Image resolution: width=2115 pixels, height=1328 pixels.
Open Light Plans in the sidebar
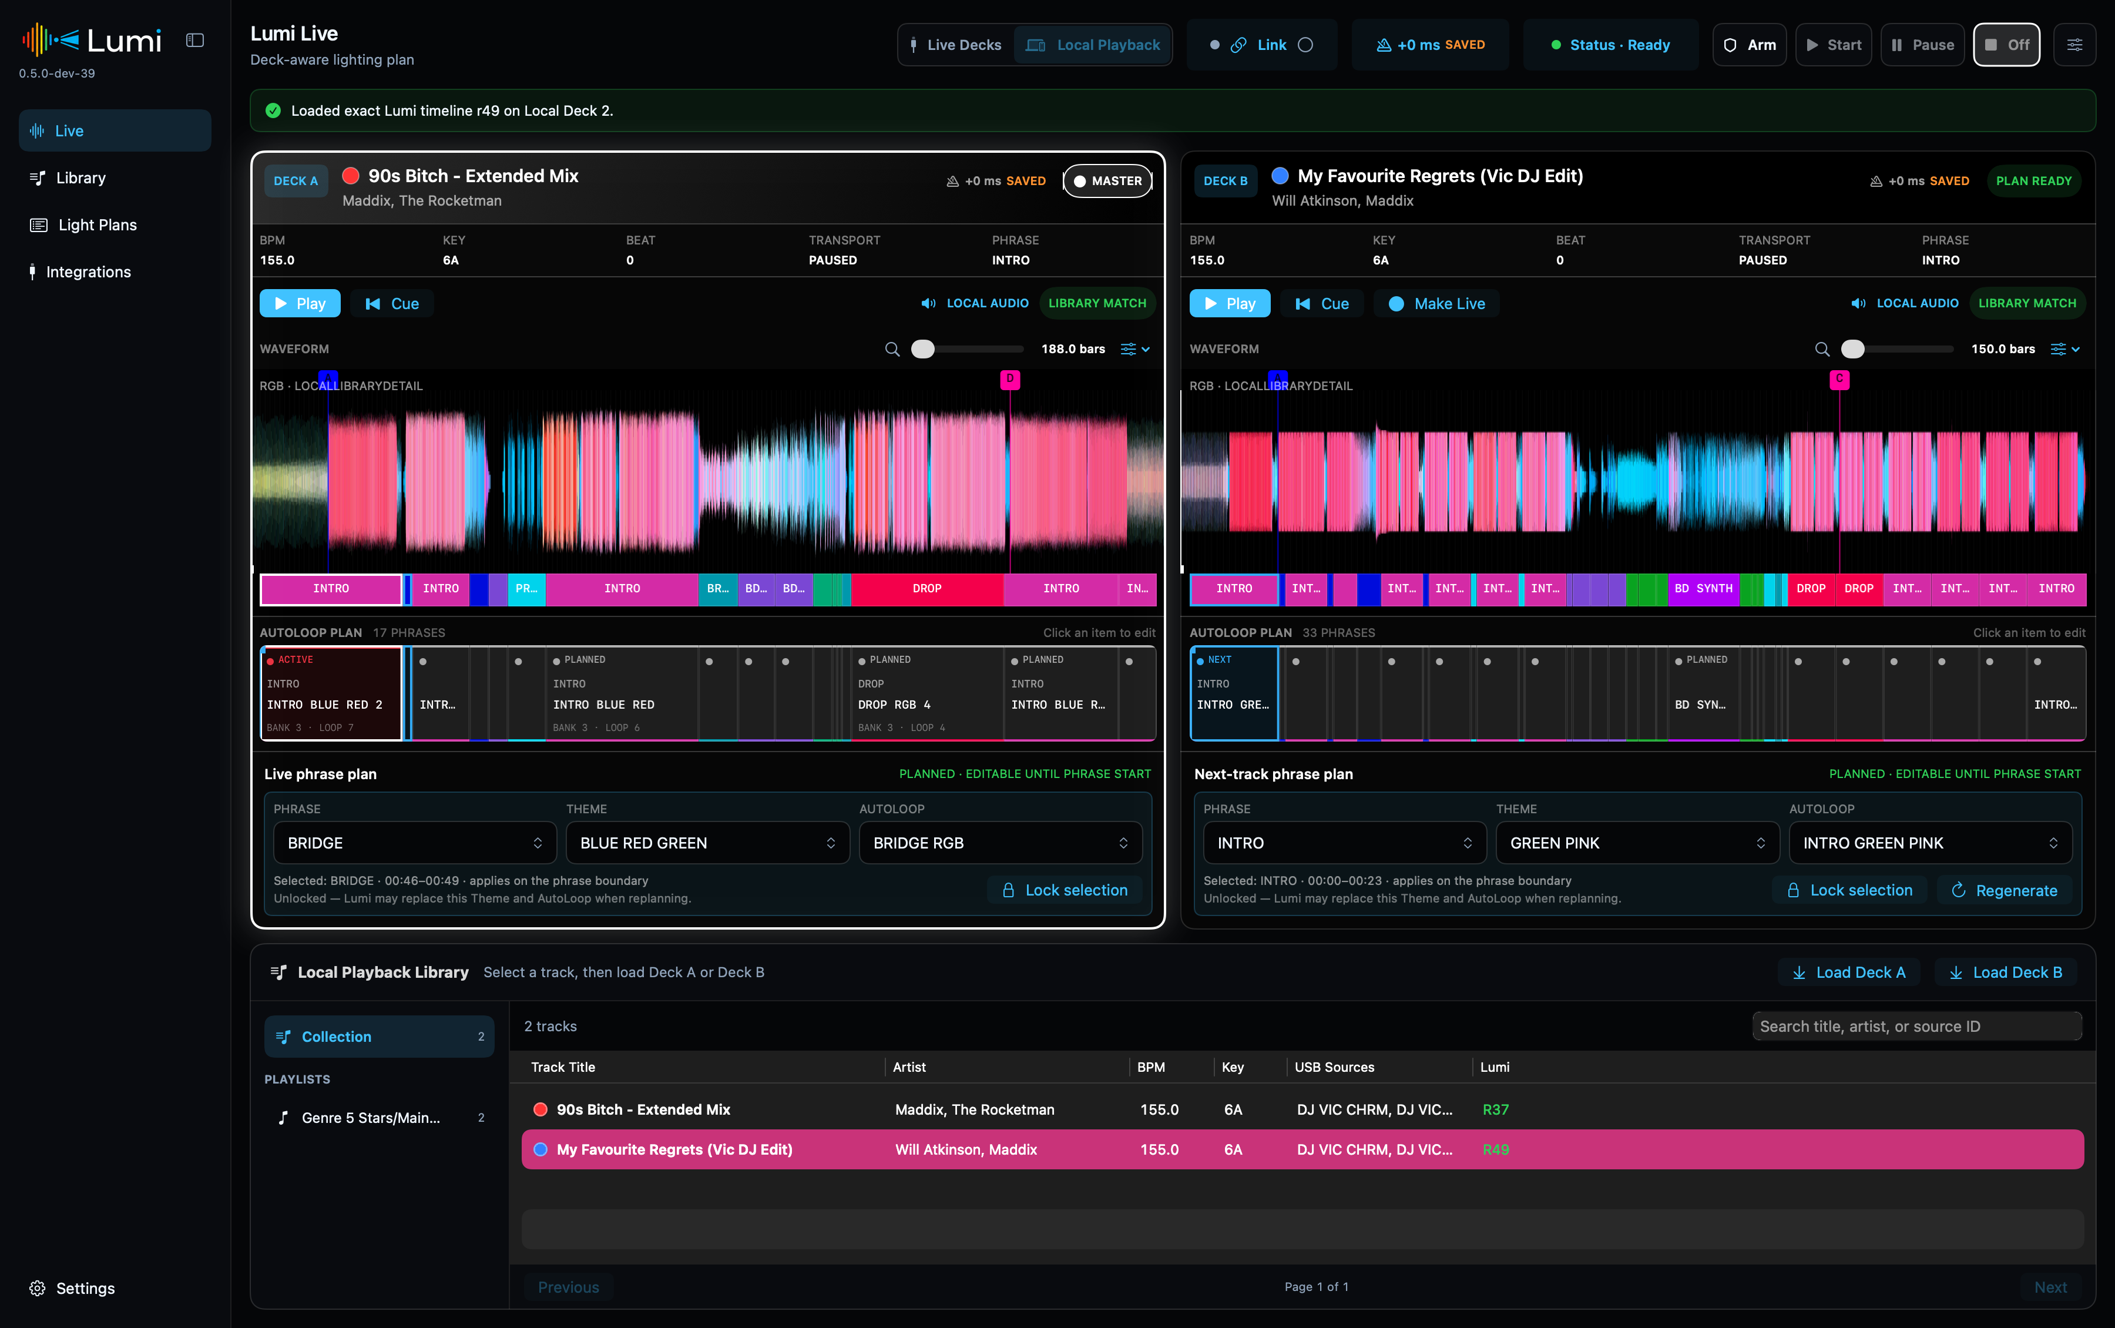115,225
